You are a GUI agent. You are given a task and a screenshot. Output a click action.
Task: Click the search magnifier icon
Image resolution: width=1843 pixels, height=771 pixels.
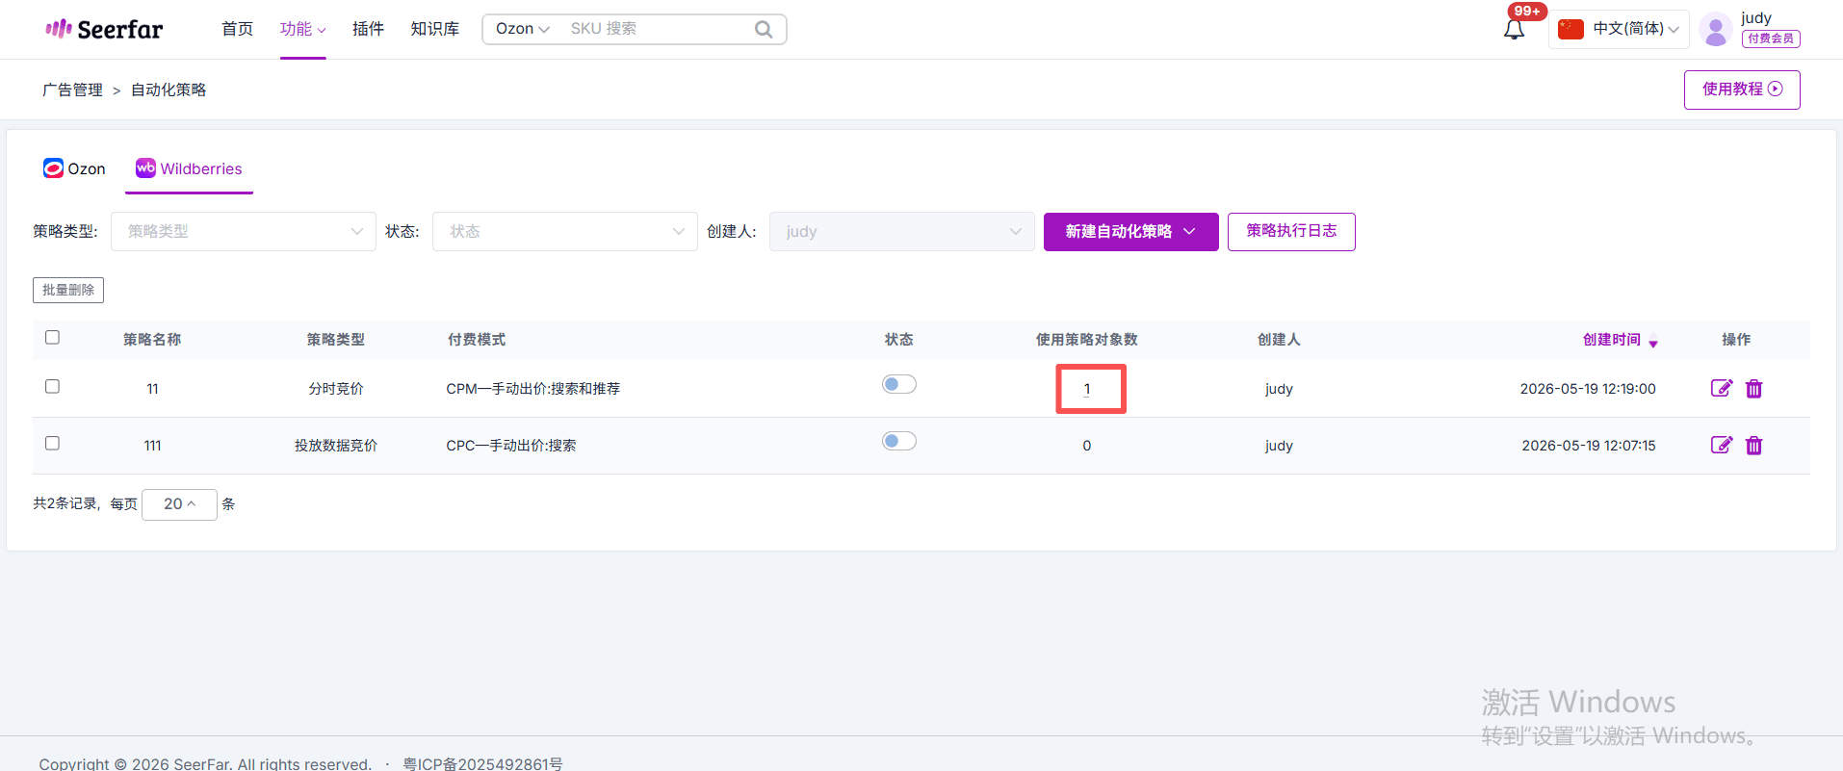coord(764,29)
